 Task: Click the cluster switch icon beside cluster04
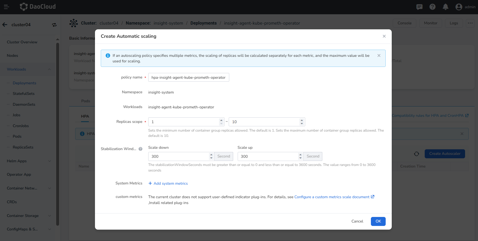(54, 25)
